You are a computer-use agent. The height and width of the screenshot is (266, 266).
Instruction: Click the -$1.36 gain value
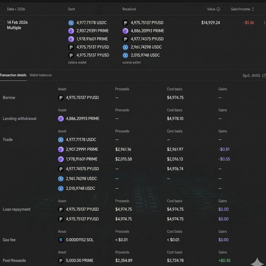(249, 23)
